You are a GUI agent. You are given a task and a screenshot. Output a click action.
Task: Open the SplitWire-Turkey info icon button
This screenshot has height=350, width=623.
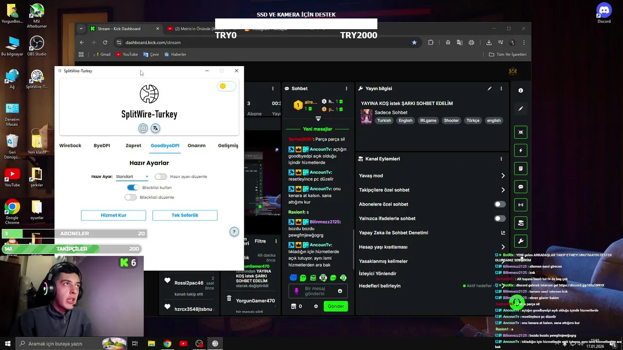coord(143,128)
